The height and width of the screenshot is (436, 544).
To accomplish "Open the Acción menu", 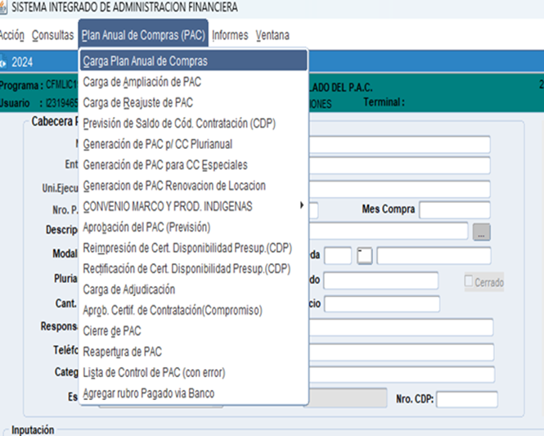I will (12, 35).
